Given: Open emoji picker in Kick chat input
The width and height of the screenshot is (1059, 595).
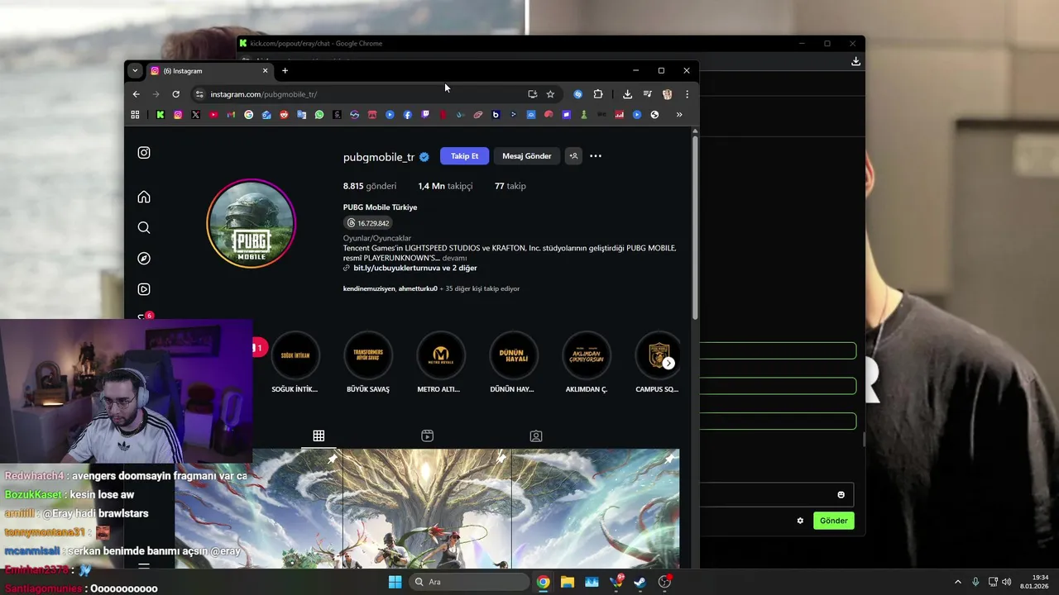Looking at the screenshot, I should tap(841, 495).
